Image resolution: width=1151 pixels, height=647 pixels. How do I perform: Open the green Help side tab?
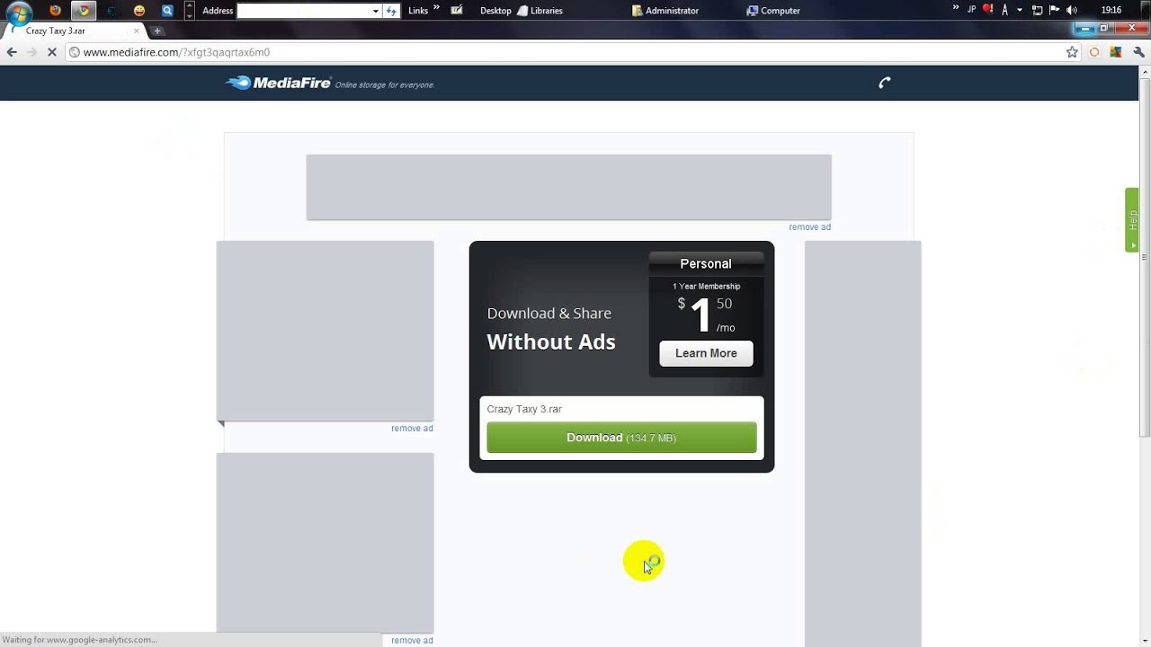(x=1132, y=219)
